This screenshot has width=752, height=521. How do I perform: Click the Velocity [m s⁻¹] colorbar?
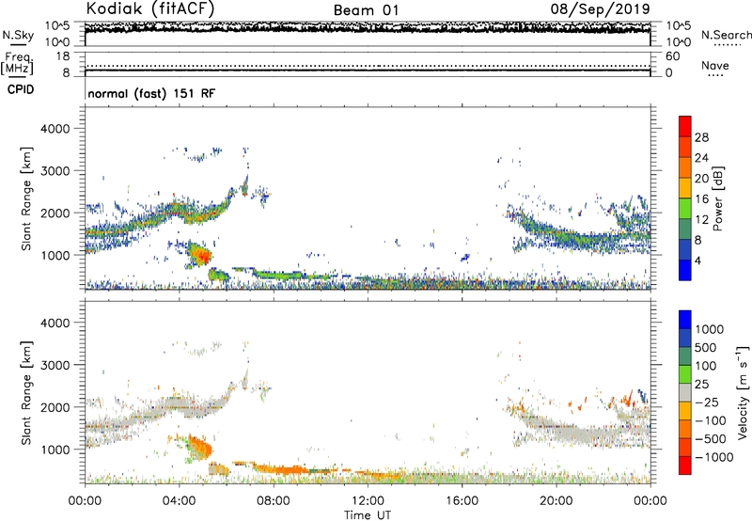[x=685, y=392]
